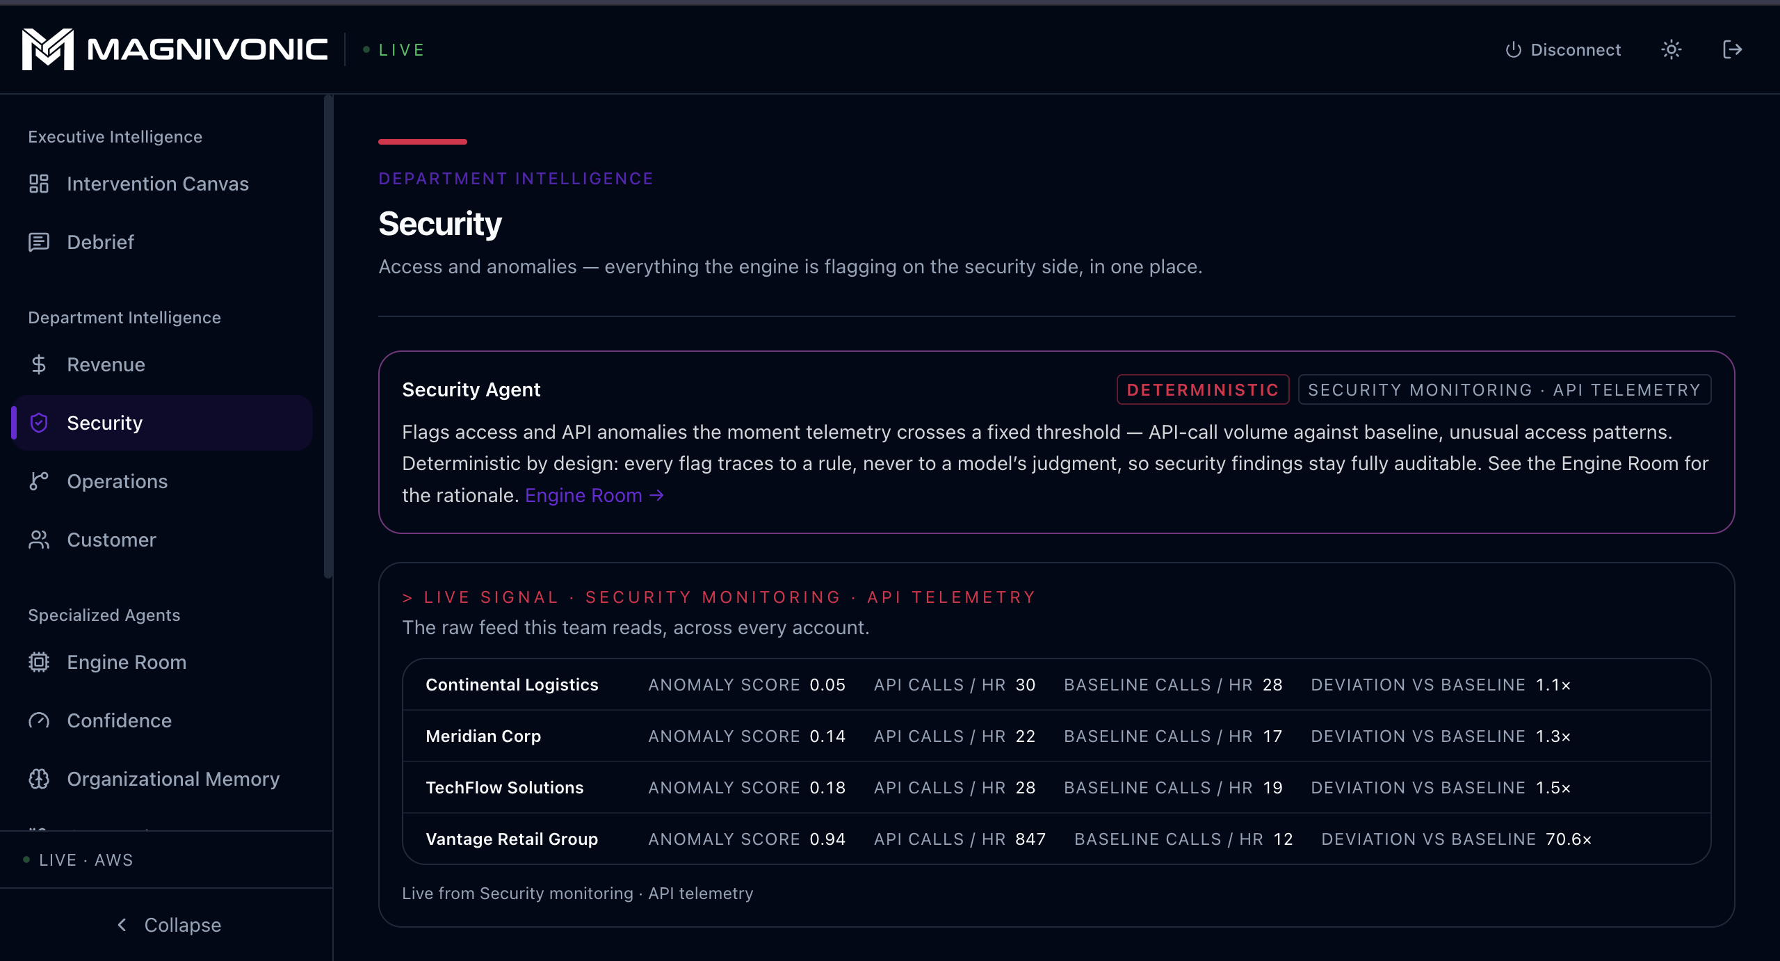
Task: Open Operations branch icon
Action: pos(39,481)
